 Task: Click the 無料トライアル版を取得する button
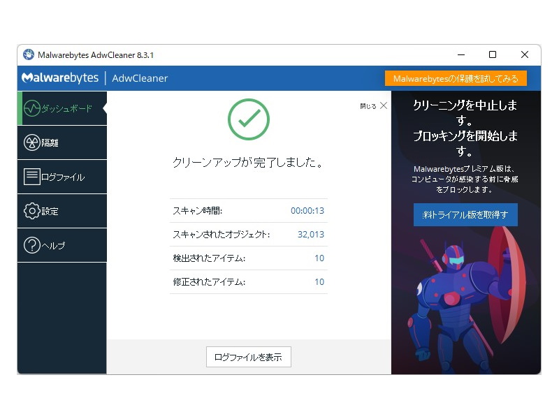coord(465,215)
